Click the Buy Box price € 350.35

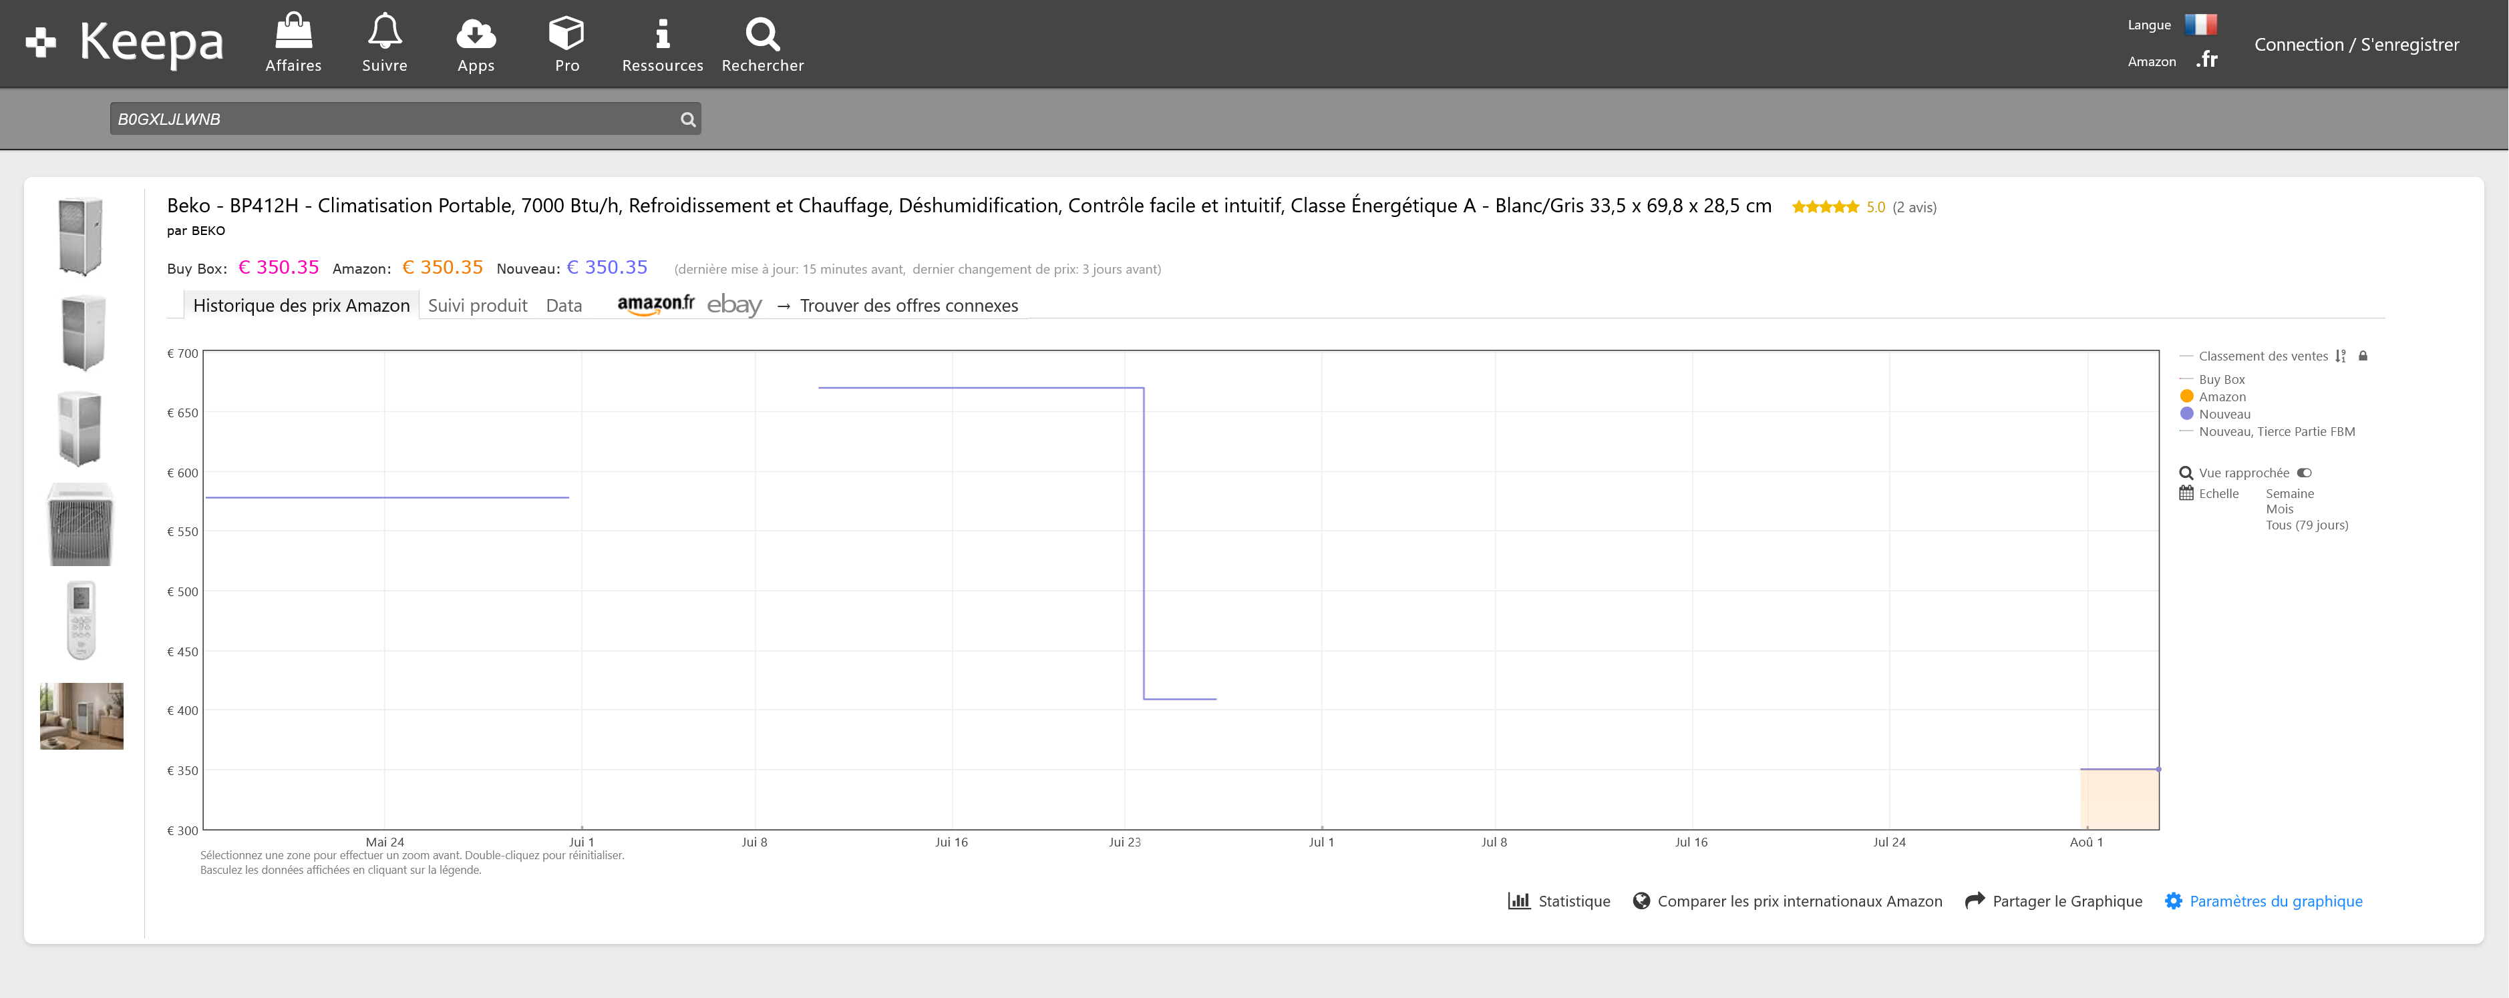pos(279,267)
